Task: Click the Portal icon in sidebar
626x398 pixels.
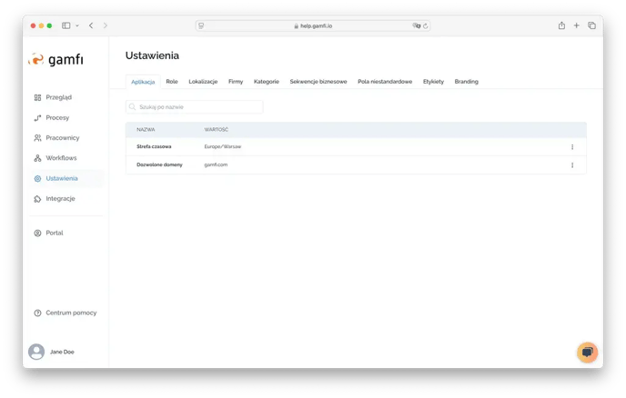Action: tap(37, 233)
